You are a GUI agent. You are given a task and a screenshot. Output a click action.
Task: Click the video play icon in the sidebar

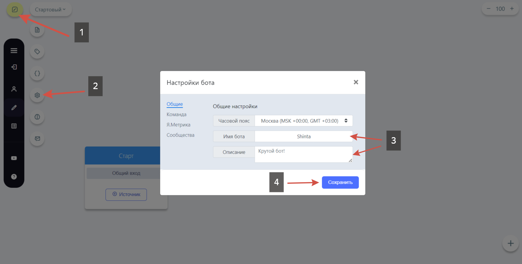click(14, 158)
